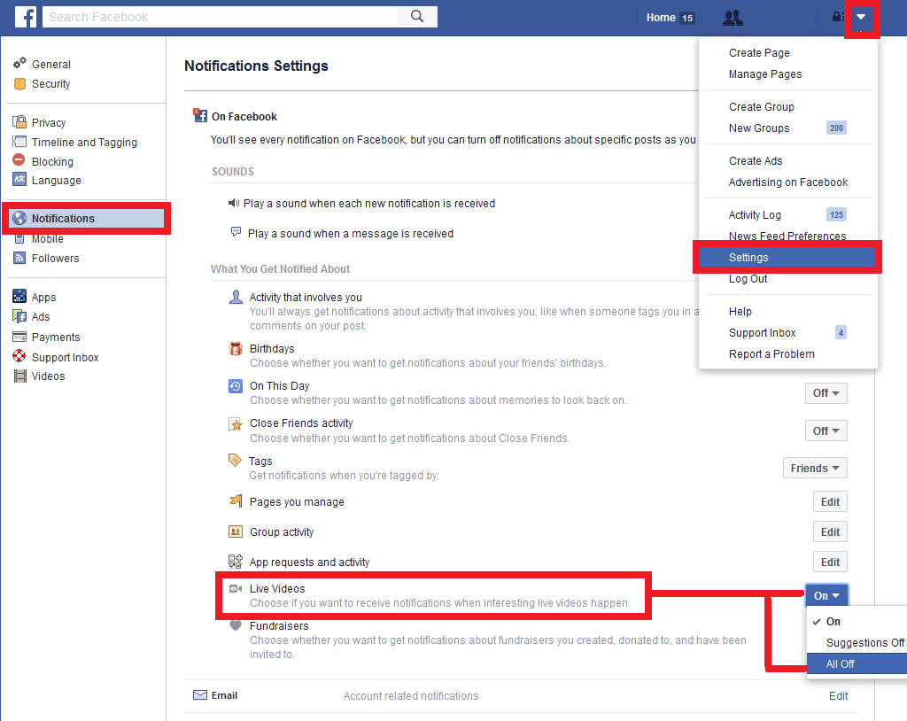This screenshot has width=907, height=721.
Task: Open the privacy shortcuts lock icon
Action: pos(837,17)
